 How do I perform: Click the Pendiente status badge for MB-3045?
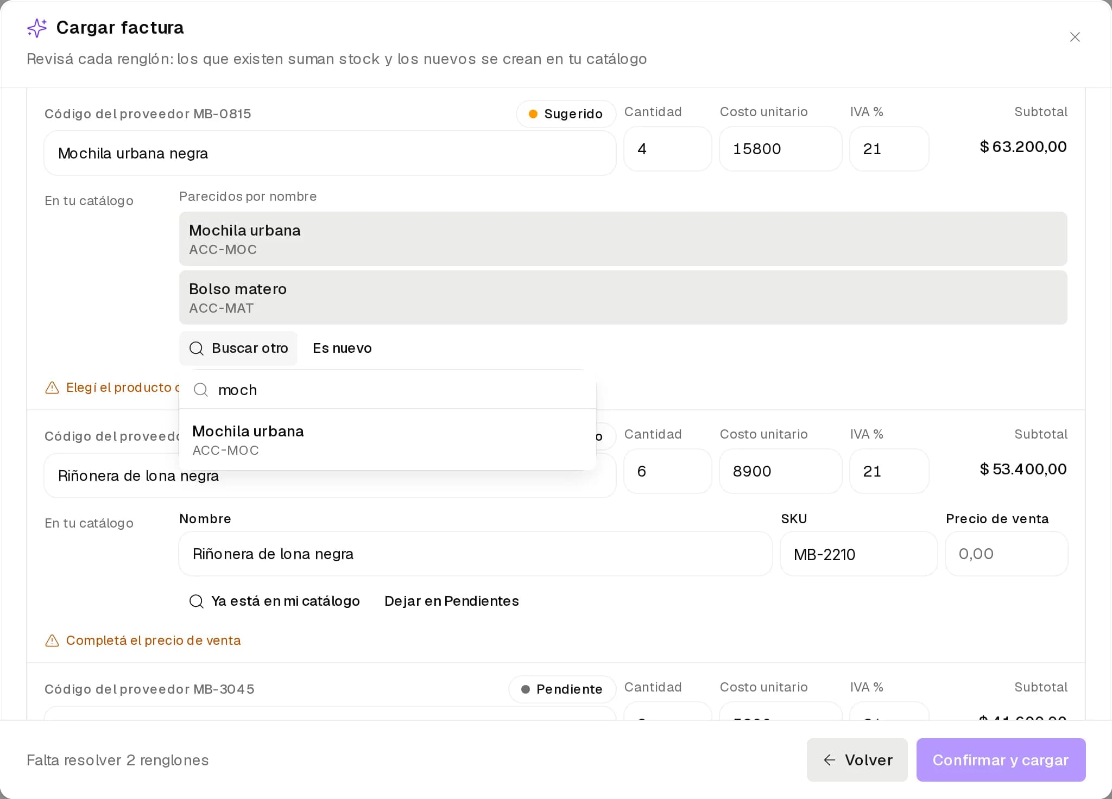(x=562, y=689)
